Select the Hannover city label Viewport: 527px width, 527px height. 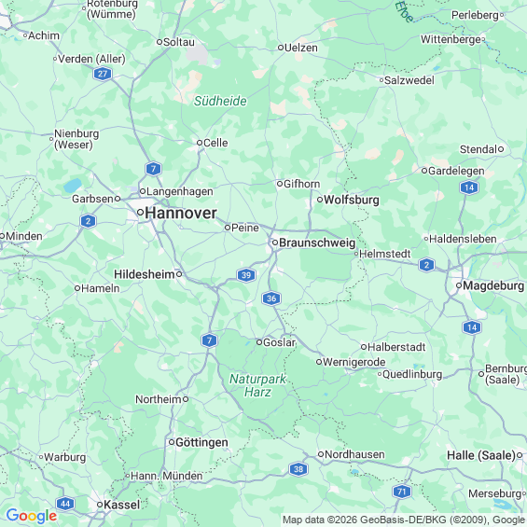tap(181, 213)
